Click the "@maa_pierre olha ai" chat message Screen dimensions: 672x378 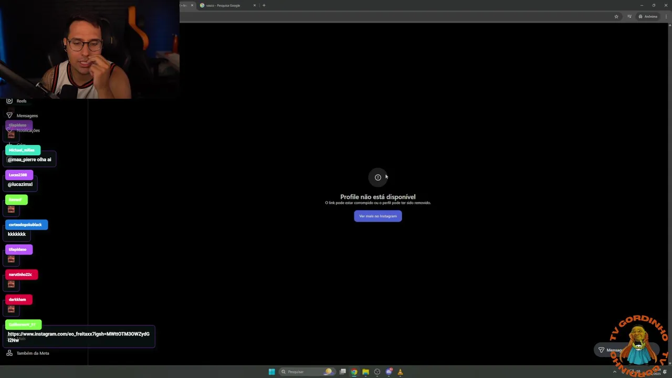coord(29,160)
